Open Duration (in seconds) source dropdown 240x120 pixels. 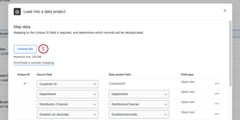click(67, 114)
